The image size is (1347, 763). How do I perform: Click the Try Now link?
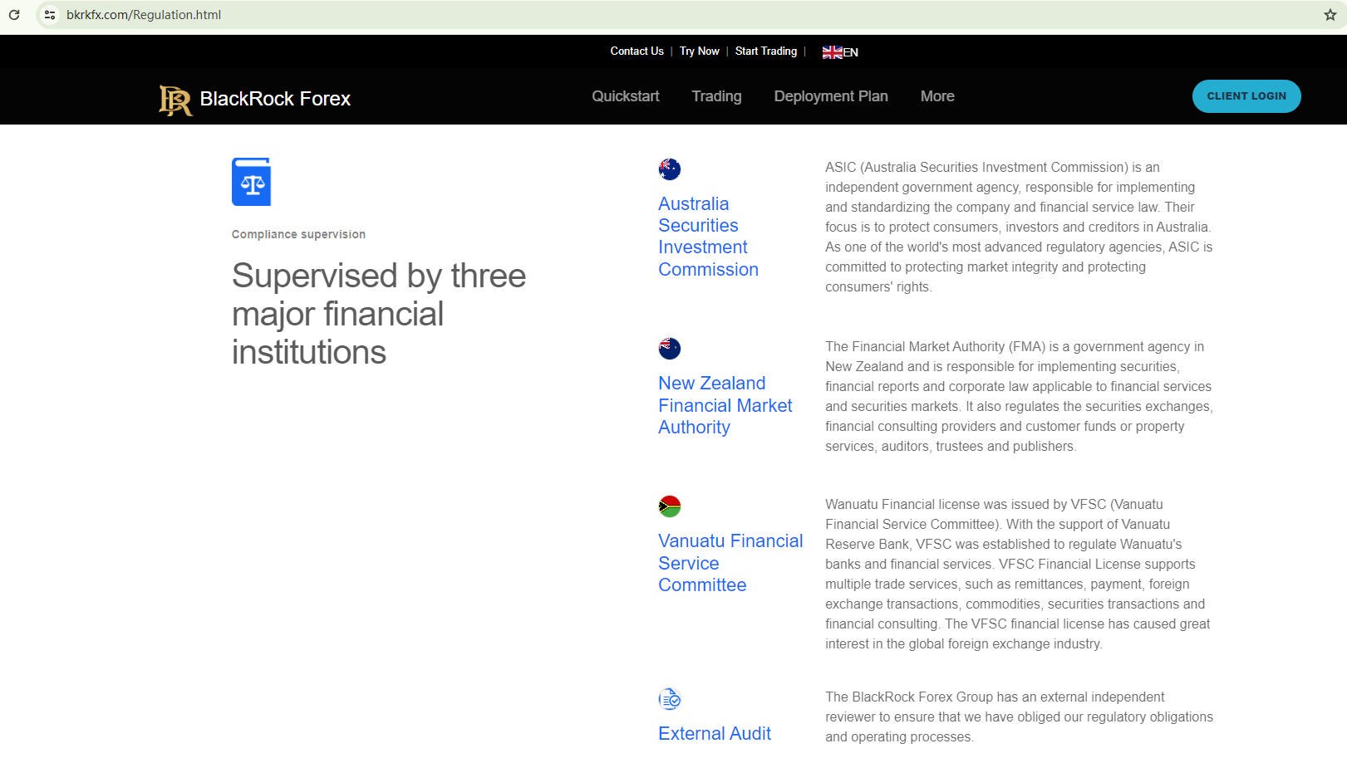tap(700, 51)
